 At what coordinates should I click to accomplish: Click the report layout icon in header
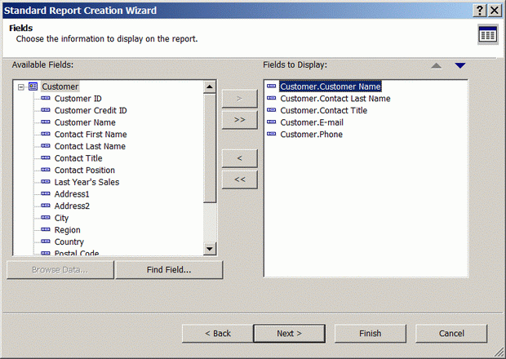tap(487, 33)
